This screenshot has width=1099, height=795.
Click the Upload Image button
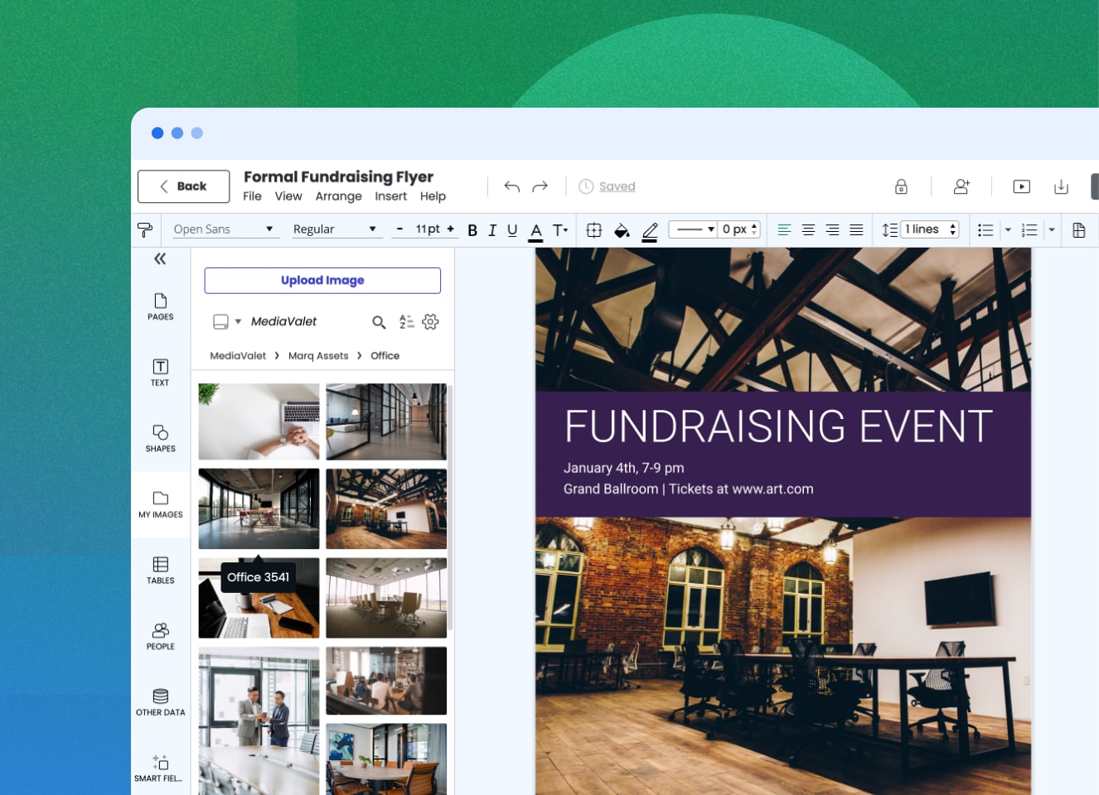[322, 280]
